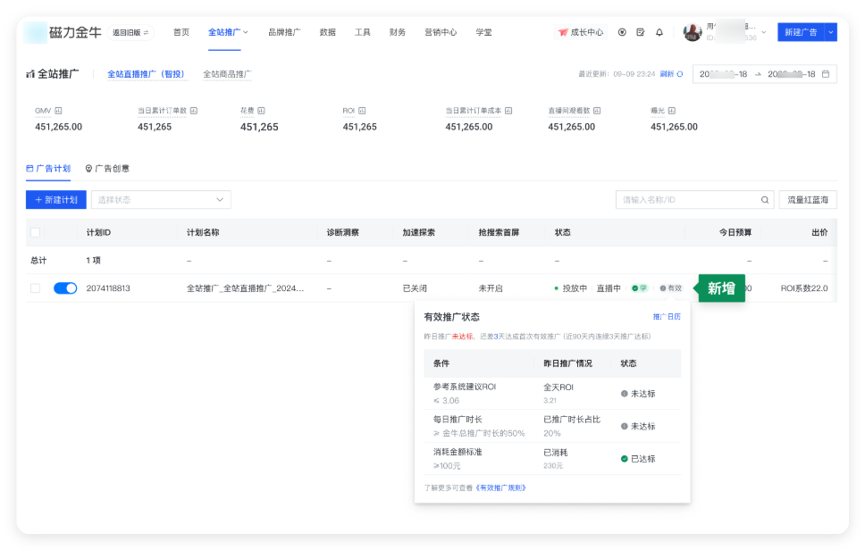
Task: Disable the toggle switch on plan 2074118813
Action: 65,287
